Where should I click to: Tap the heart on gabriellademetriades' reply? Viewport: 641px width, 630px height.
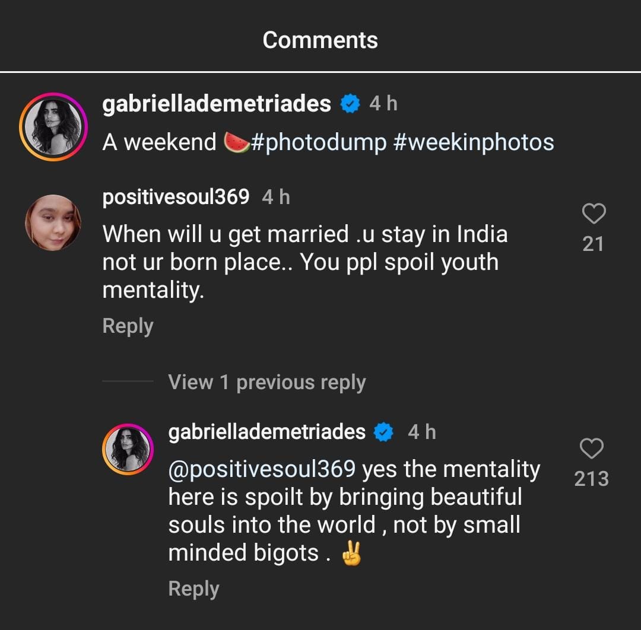[591, 448]
